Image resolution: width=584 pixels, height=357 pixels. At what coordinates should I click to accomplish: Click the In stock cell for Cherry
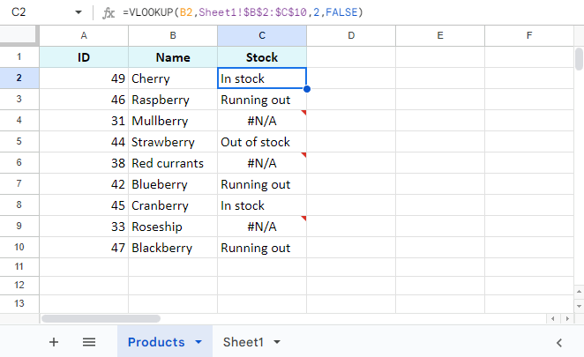(262, 78)
